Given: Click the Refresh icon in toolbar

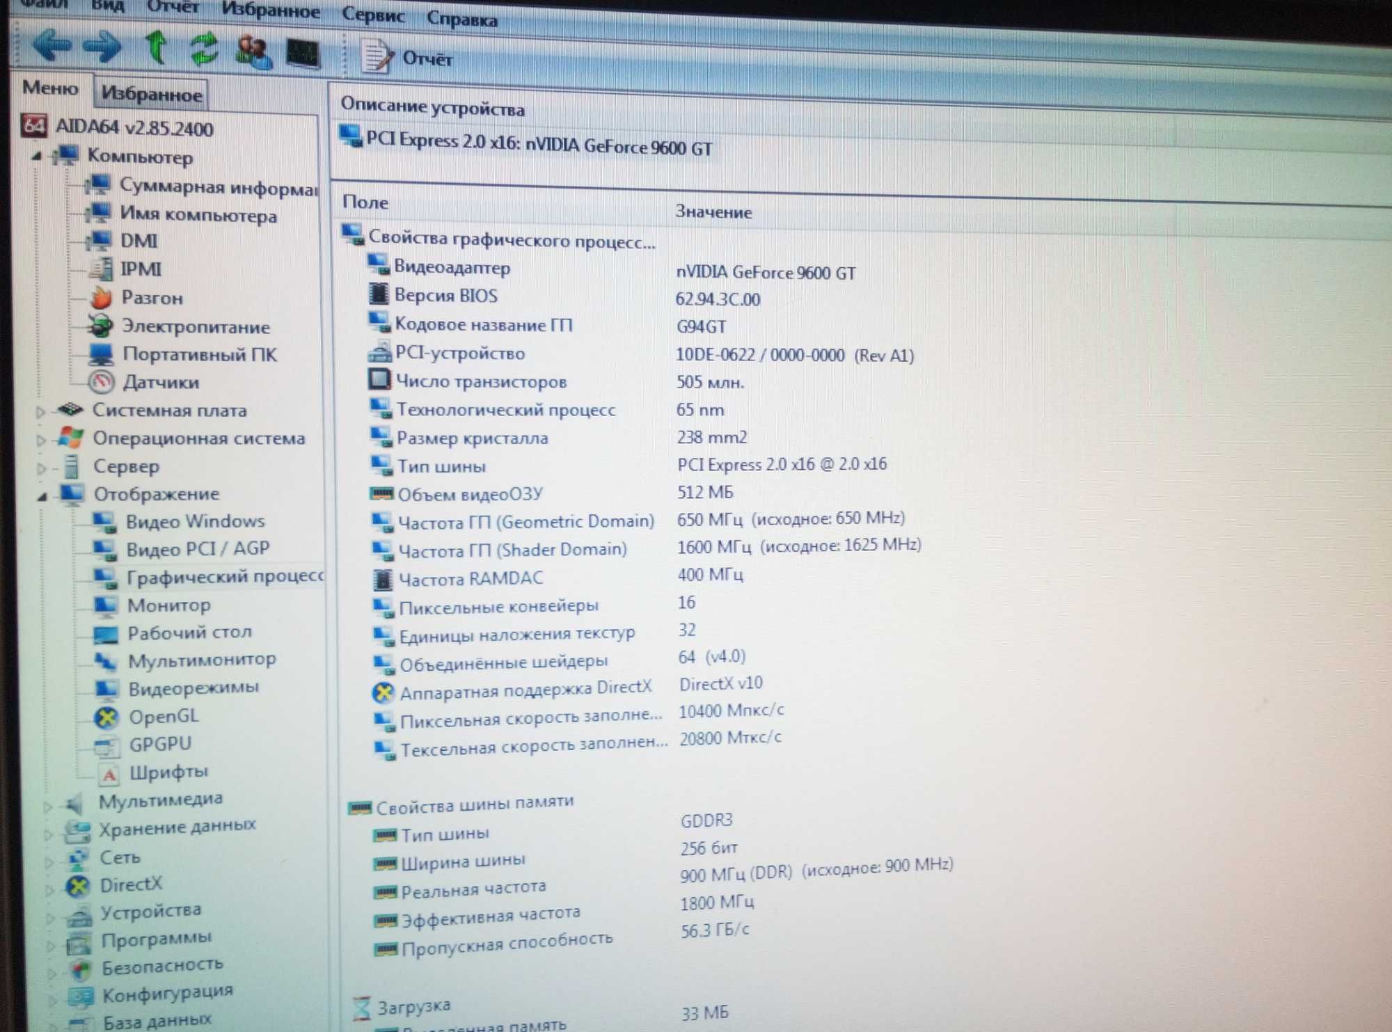Looking at the screenshot, I should click(204, 49).
